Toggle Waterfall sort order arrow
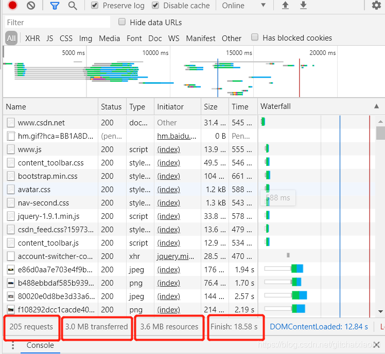This screenshot has height=354, width=385. click(x=376, y=106)
